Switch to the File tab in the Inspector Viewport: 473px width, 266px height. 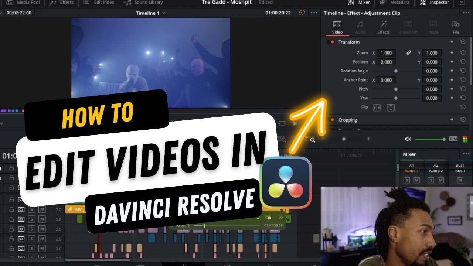coord(456,28)
